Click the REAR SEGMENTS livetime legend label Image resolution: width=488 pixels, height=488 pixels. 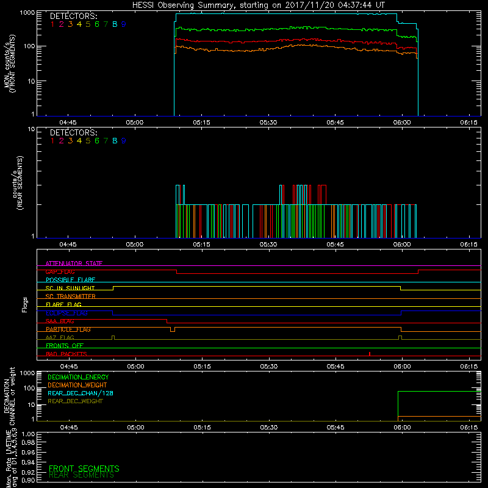point(82,475)
